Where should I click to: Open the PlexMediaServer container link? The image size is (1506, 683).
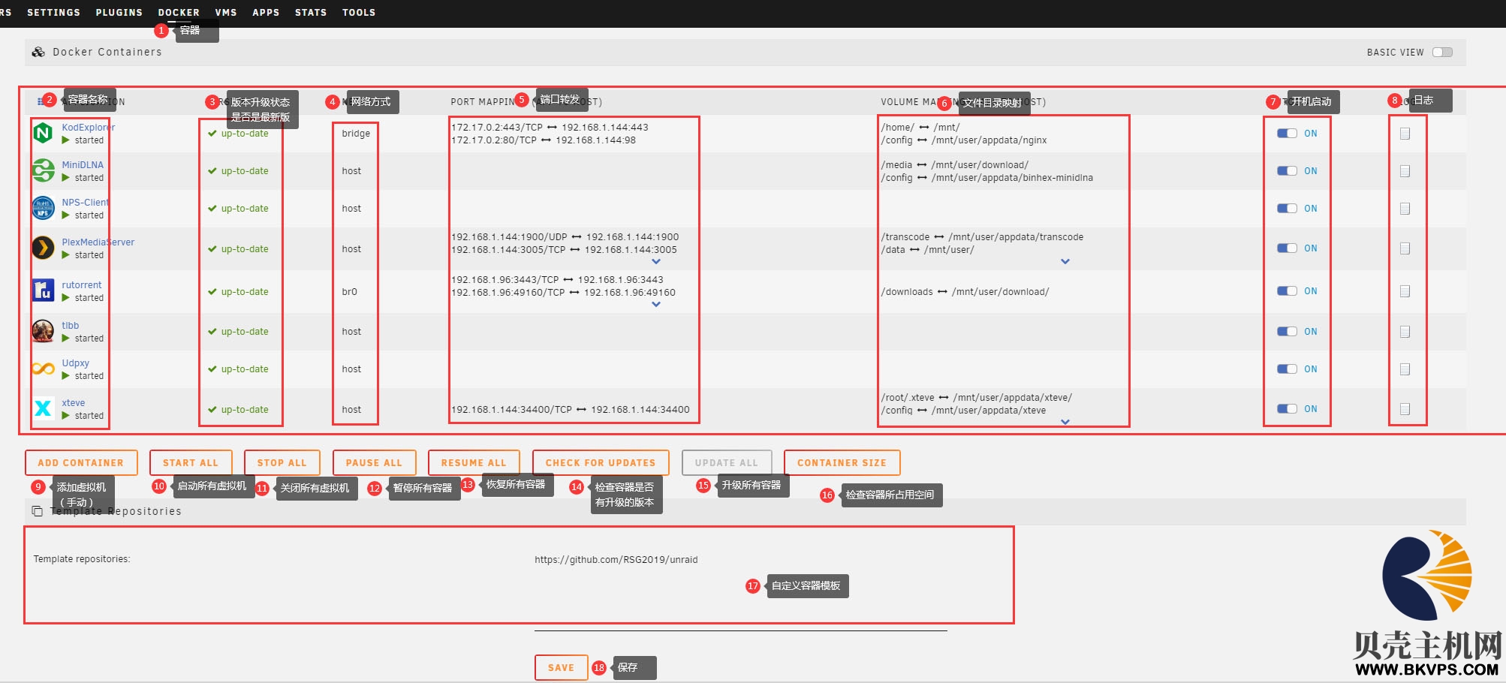98,242
